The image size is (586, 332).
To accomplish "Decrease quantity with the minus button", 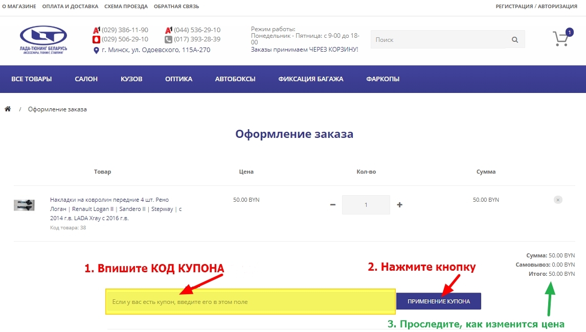I will click(333, 205).
